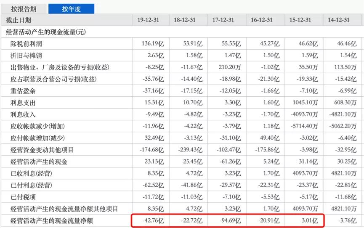Image resolution: width=364 pixels, height=228 pixels.
Task: Click the -239.43亿 working capital value
Action: (190, 150)
